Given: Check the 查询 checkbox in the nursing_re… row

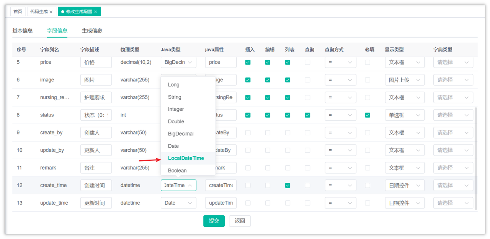Looking at the screenshot, I should 307,97.
